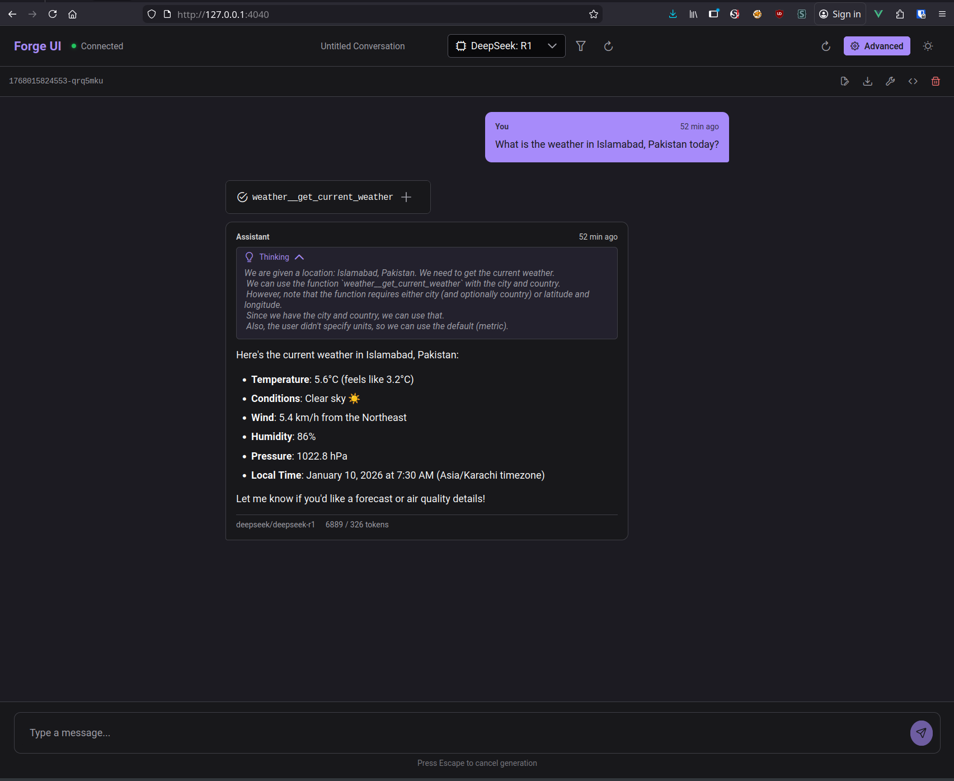
Task: Open the code view icon
Action: (913, 81)
